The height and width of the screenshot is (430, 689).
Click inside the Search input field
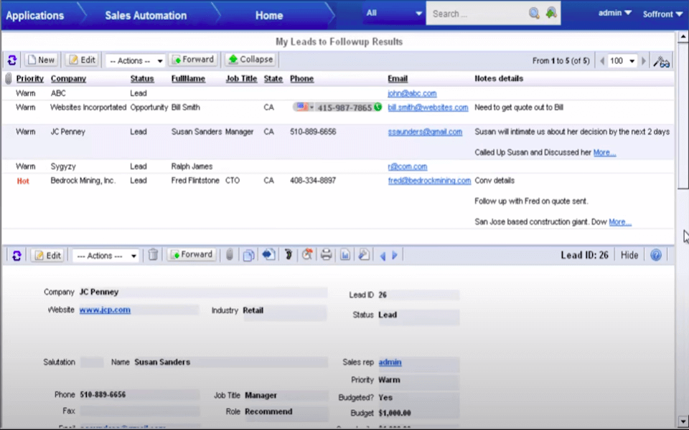pyautogui.click(x=477, y=14)
